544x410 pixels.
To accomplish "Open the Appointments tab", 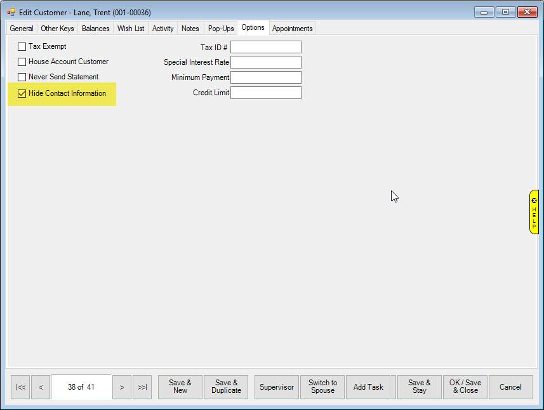I will [292, 29].
